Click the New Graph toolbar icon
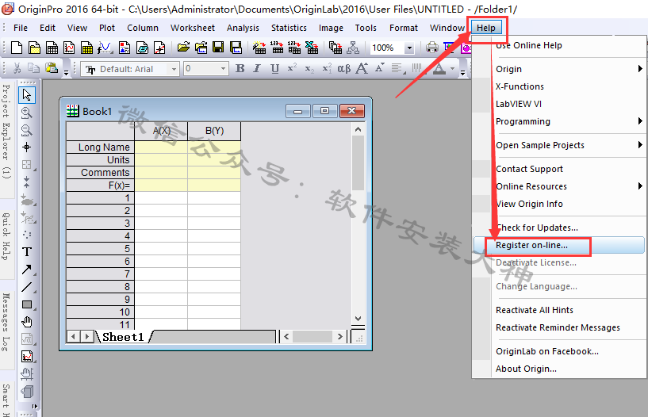The height and width of the screenshot is (417, 648). [69, 48]
